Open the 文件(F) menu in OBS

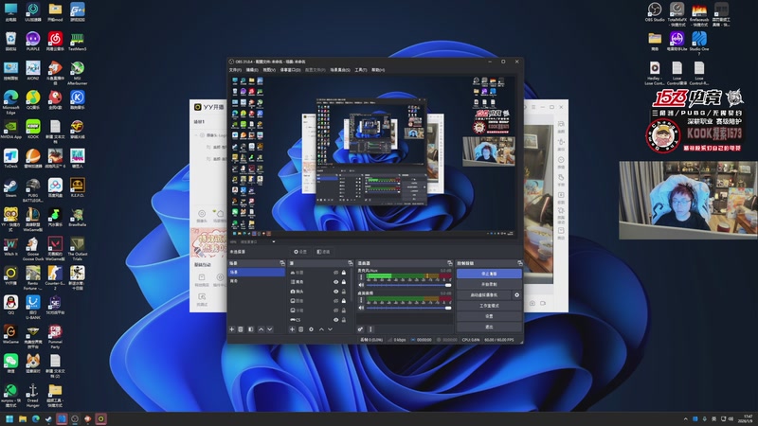click(x=235, y=70)
